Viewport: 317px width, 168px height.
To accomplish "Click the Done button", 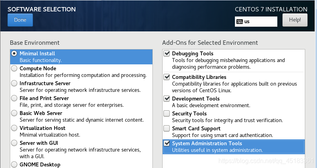I will pyautogui.click(x=20, y=20).
